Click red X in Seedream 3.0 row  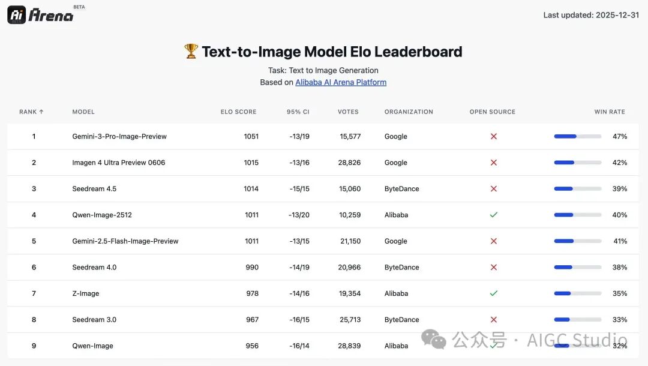(493, 320)
